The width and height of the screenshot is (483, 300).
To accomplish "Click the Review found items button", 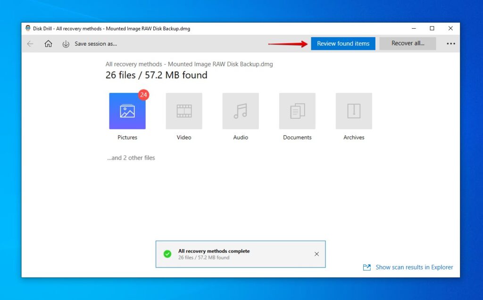I will point(343,43).
